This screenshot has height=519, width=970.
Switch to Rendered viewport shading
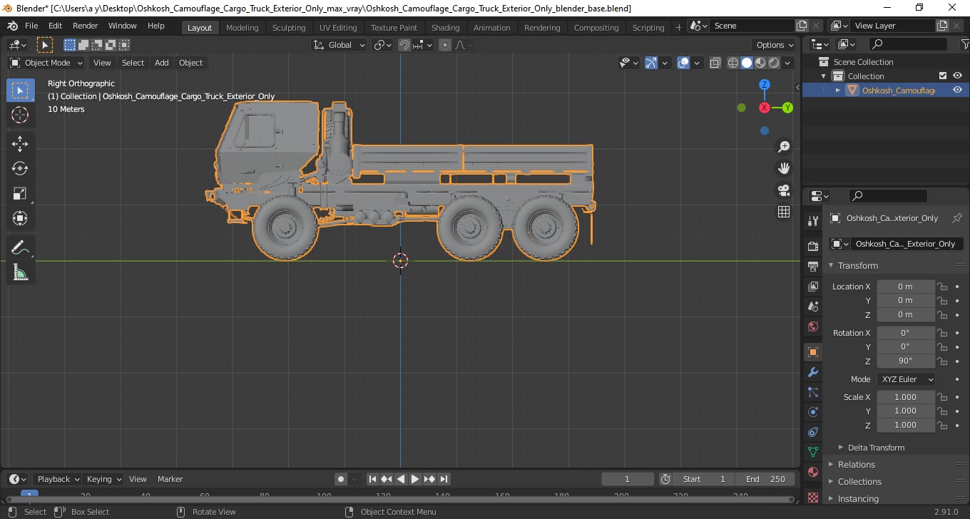click(774, 63)
